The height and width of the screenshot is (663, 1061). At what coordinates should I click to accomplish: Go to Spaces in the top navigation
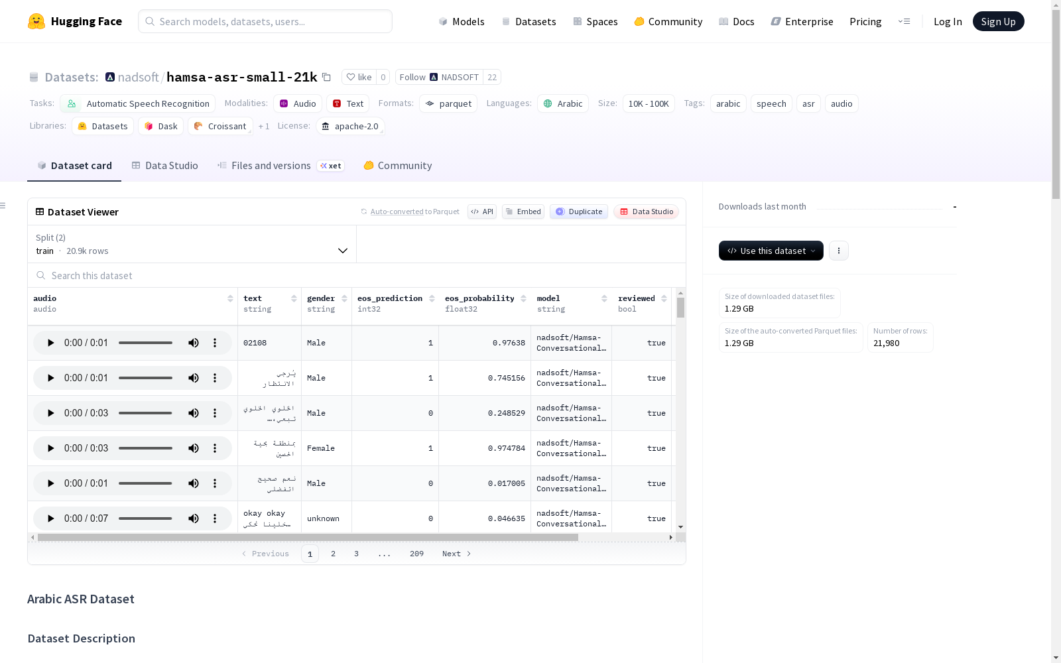tap(595, 21)
